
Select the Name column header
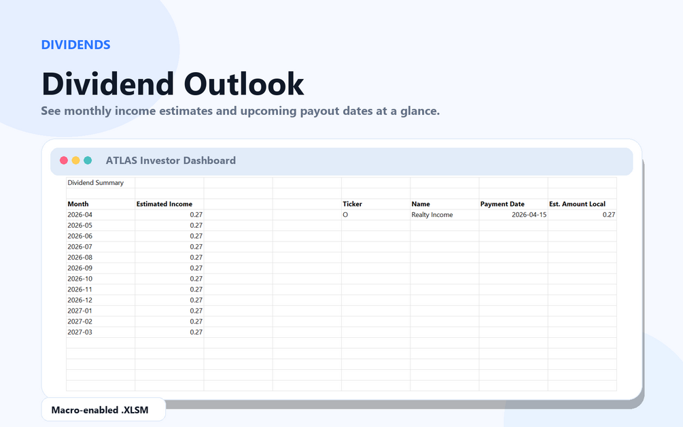(444, 204)
